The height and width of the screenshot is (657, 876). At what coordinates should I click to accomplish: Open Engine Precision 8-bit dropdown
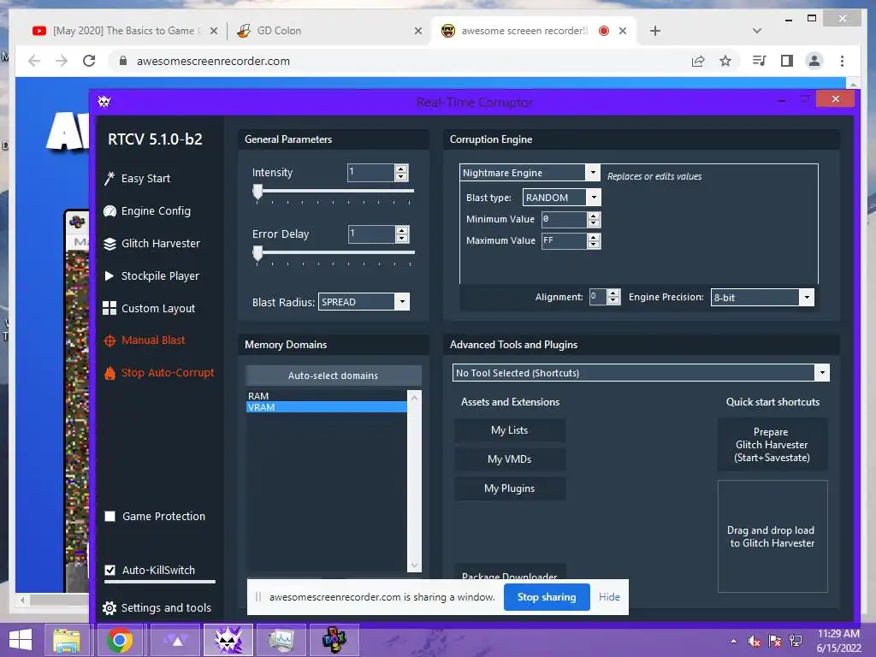point(807,297)
